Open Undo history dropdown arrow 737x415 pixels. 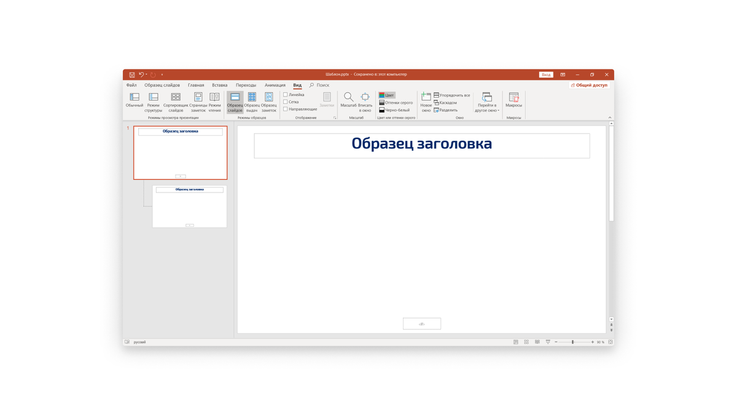coord(146,74)
